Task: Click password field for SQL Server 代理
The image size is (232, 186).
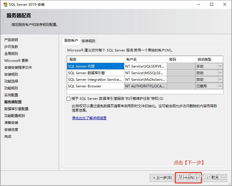Action: pyautogui.click(x=181, y=66)
